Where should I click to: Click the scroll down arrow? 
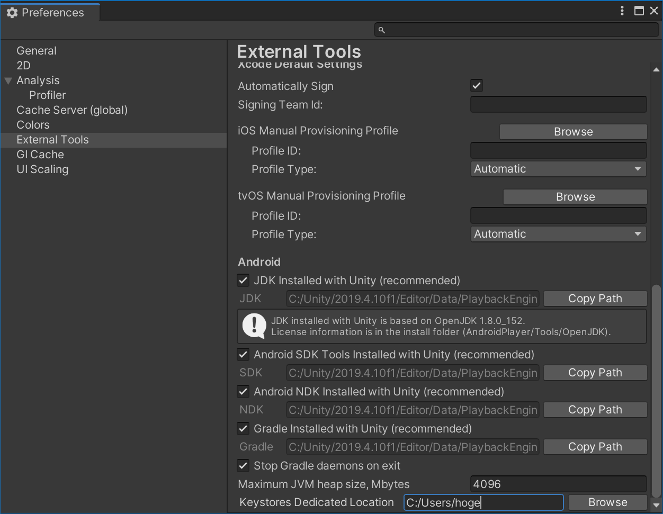pos(656,506)
